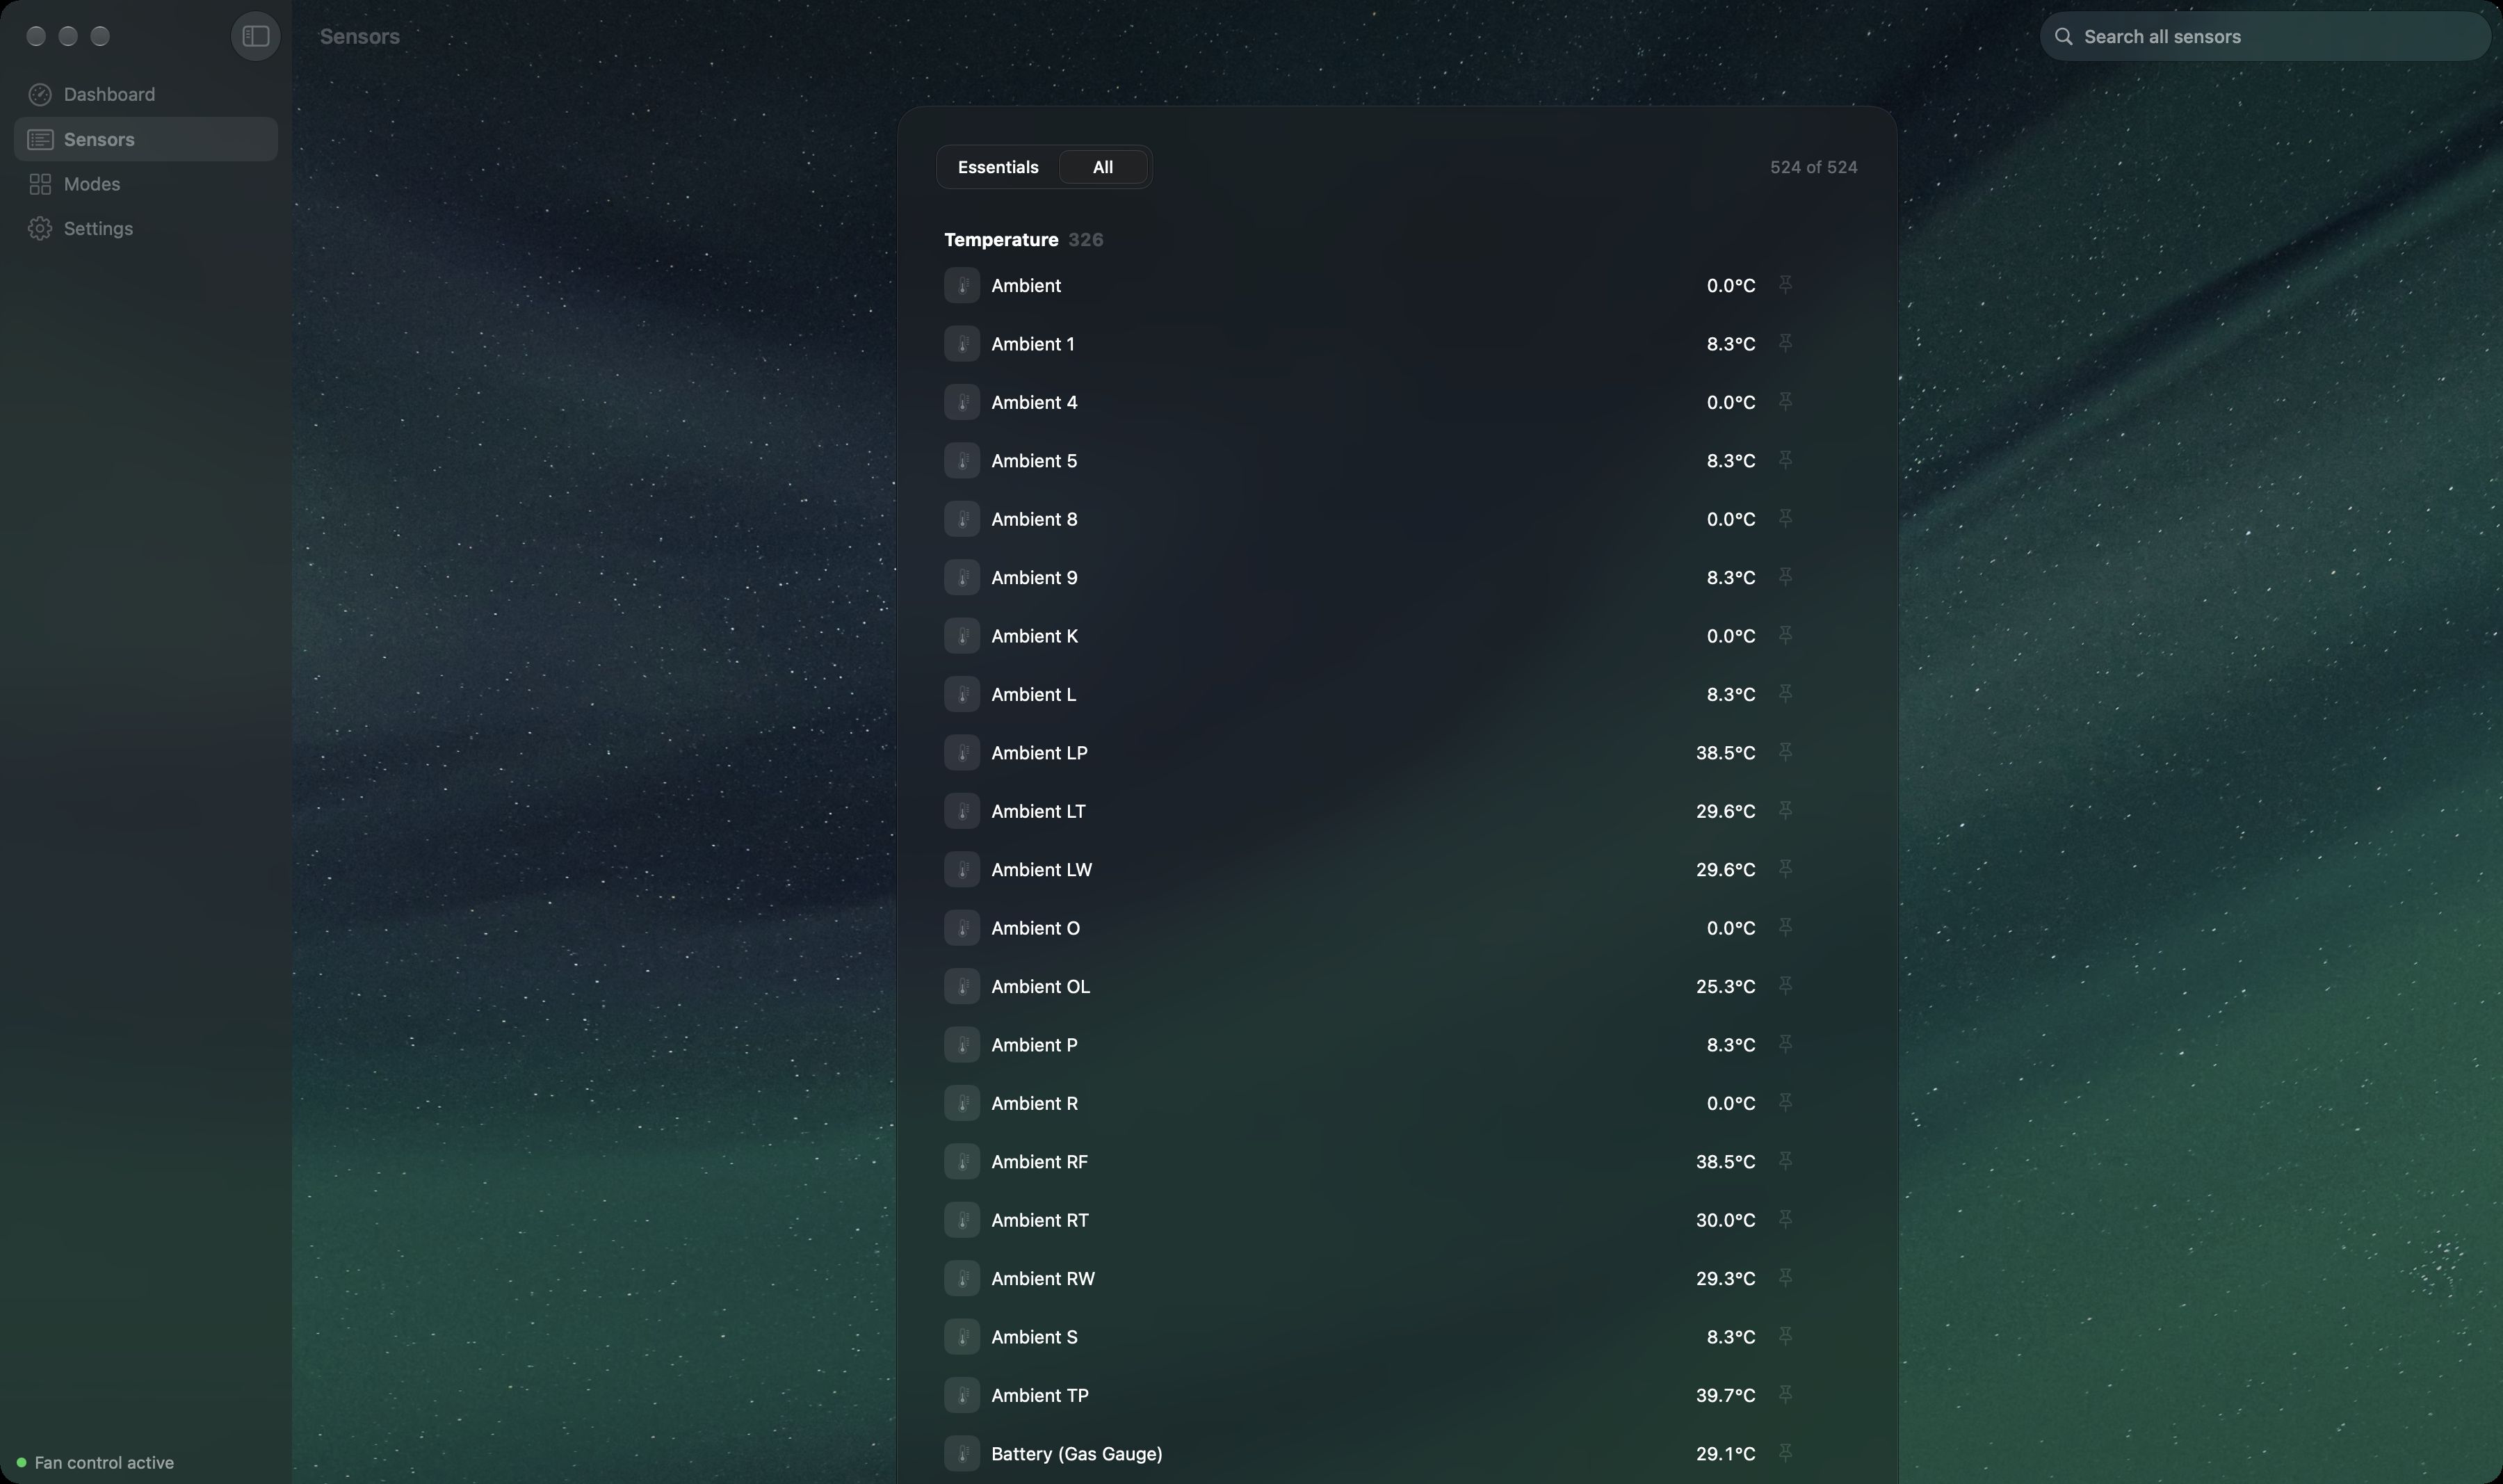Click the Modes grid icon

point(40,184)
